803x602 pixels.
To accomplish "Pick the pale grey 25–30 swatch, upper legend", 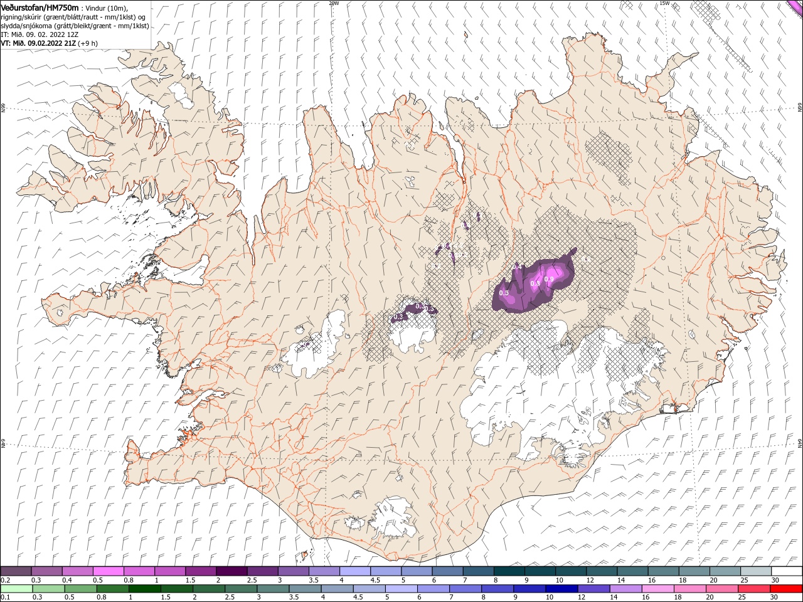I will tap(755, 571).
